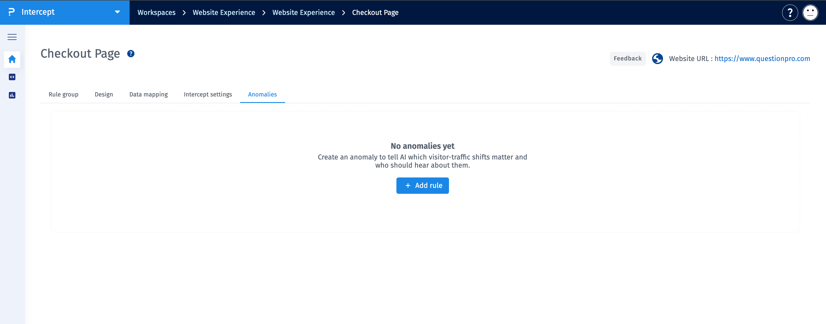Open the code snippet icon in sidebar

[12, 77]
